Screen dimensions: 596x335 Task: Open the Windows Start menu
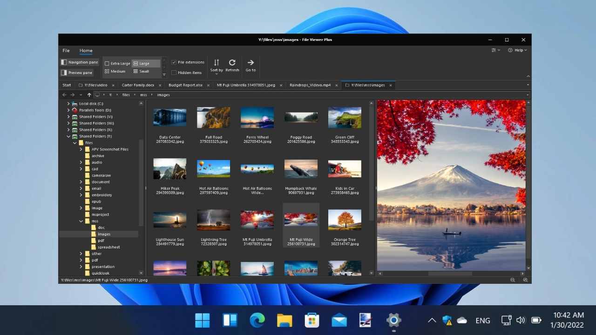202,320
